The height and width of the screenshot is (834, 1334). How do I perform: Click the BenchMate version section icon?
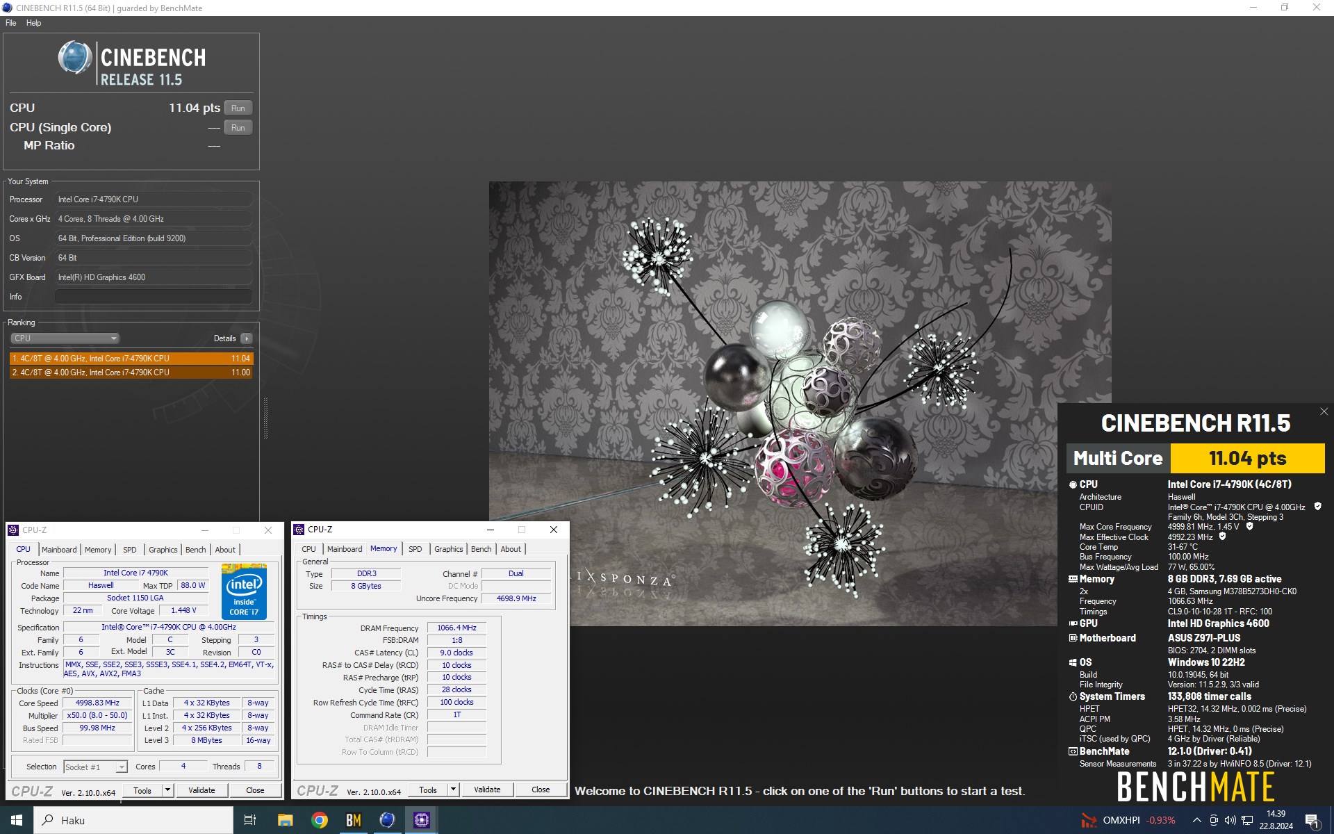pos(1073,751)
